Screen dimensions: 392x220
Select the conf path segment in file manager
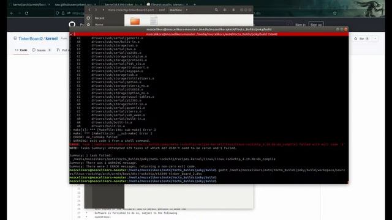pos(162,10)
